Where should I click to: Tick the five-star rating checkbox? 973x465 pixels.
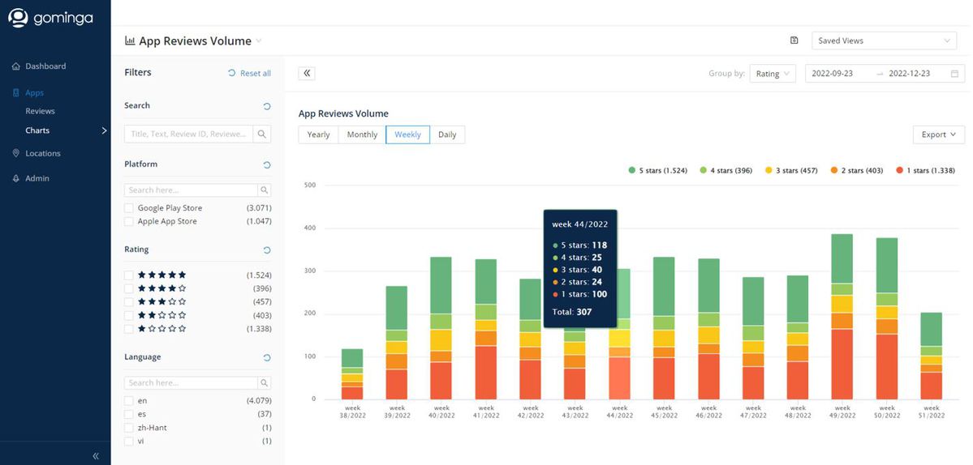point(129,275)
